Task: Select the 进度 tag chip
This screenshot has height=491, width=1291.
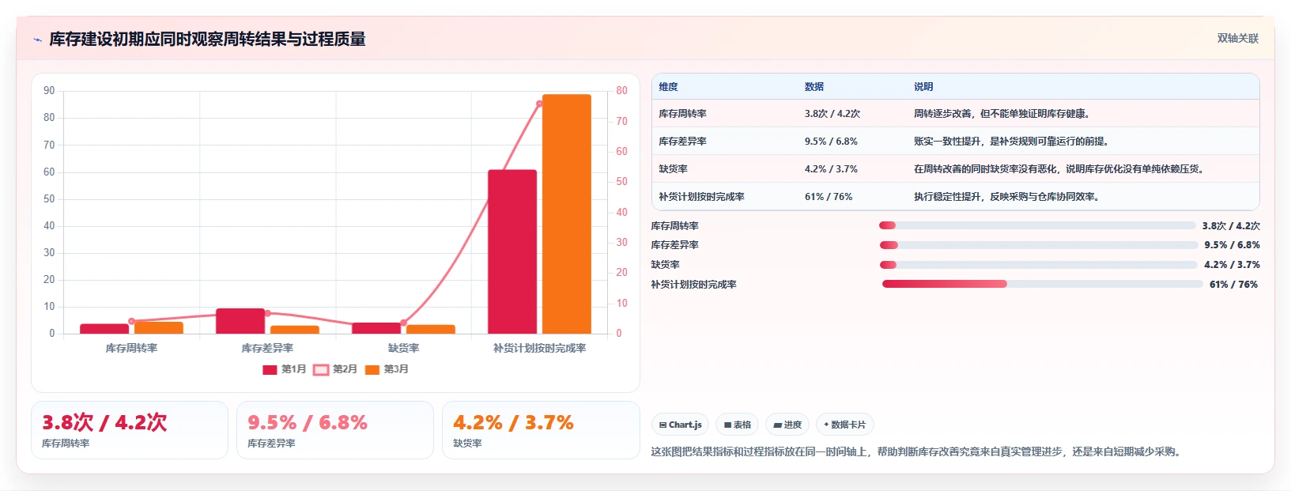Action: tap(787, 425)
